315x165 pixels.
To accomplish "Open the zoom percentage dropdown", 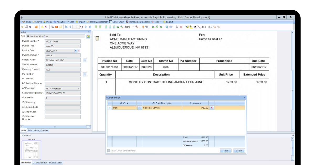I will (133, 27).
